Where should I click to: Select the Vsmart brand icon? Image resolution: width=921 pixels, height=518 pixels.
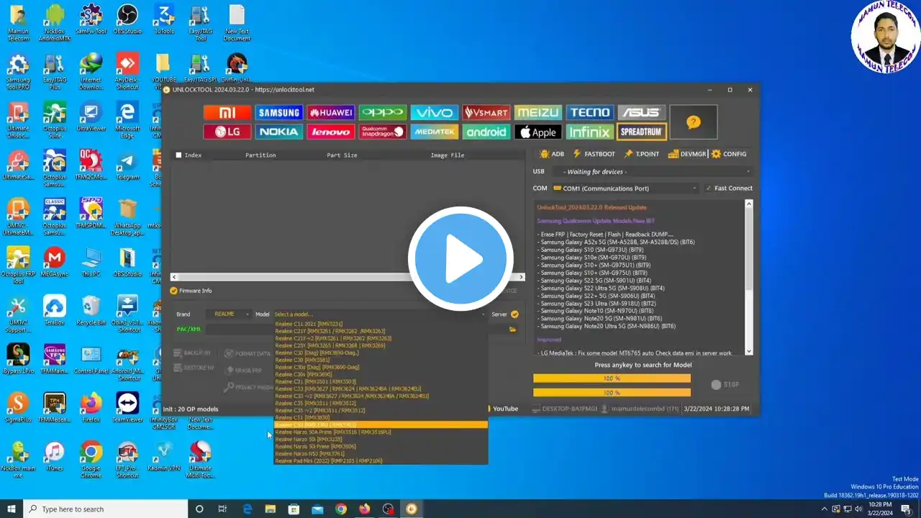[x=486, y=112]
